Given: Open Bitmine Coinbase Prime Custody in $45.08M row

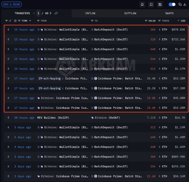Looking at the screenshot, I should (65, 98).
